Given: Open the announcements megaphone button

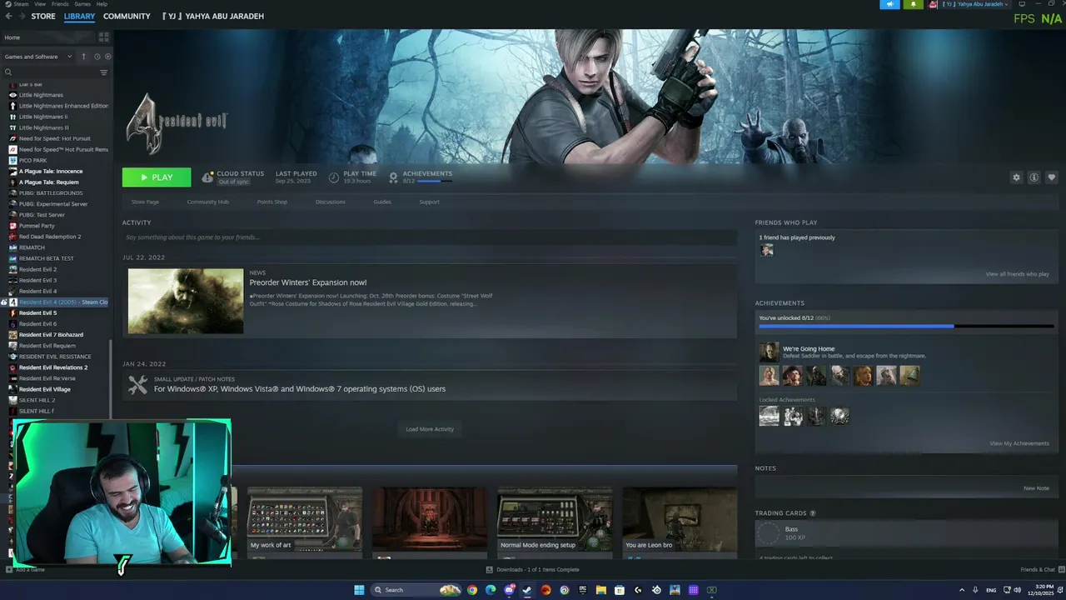Looking at the screenshot, I should 889,4.
